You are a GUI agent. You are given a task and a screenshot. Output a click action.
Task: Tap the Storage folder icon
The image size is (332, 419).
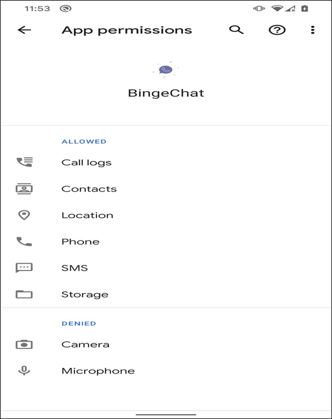(24, 294)
